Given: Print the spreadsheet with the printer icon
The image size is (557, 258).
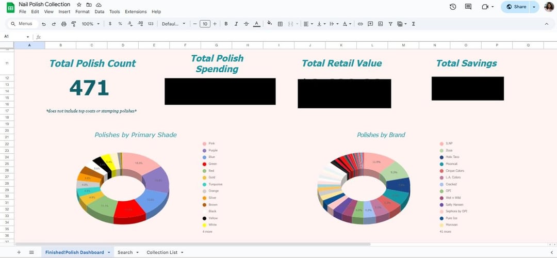Looking at the screenshot, I should click(x=63, y=24).
